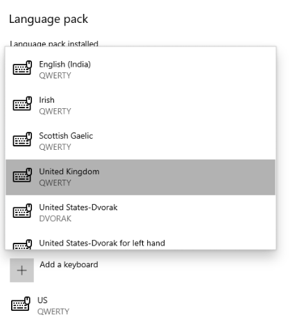Click the Language pack heading
The width and height of the screenshot is (297, 324).
point(49,19)
